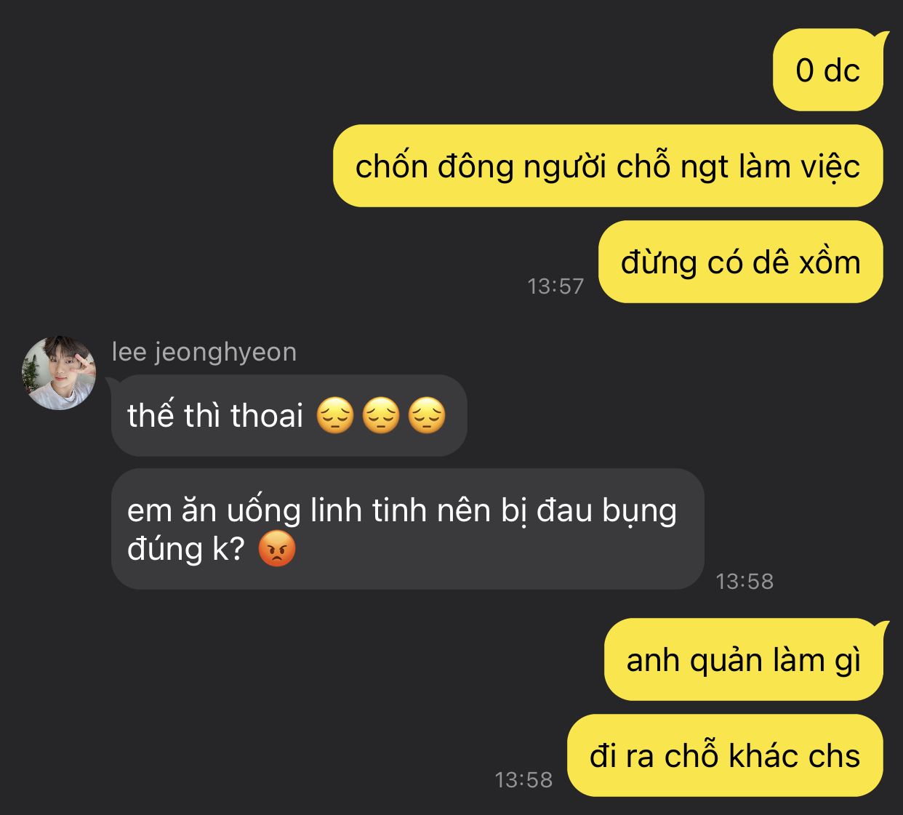
Task: Select the "thế thì thoai" message text
Action: point(215,416)
